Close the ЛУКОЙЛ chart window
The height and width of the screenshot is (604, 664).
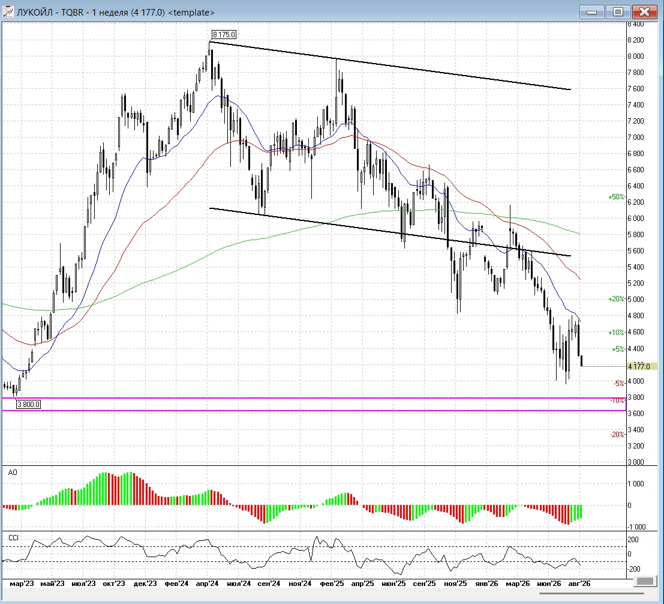point(644,12)
